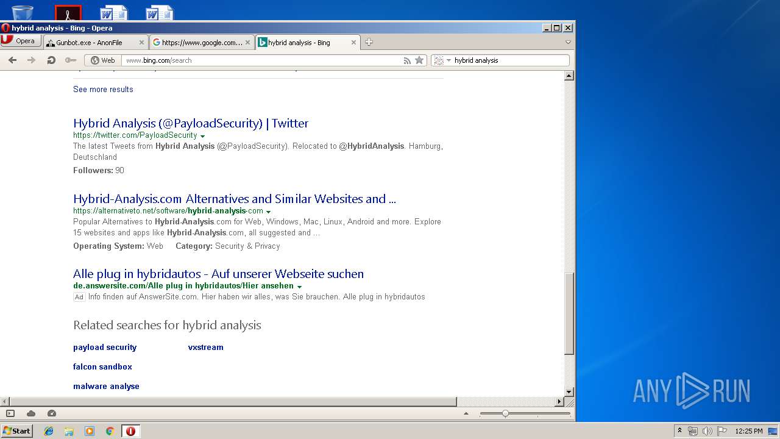Click the vertical scrollbar up arrow
Viewport: 780px width, 439px height.
click(x=569, y=76)
